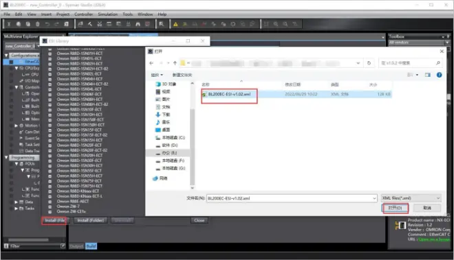Click the Delete trash icon in toolbar
The width and height of the screenshot is (454, 260).
(37, 24)
